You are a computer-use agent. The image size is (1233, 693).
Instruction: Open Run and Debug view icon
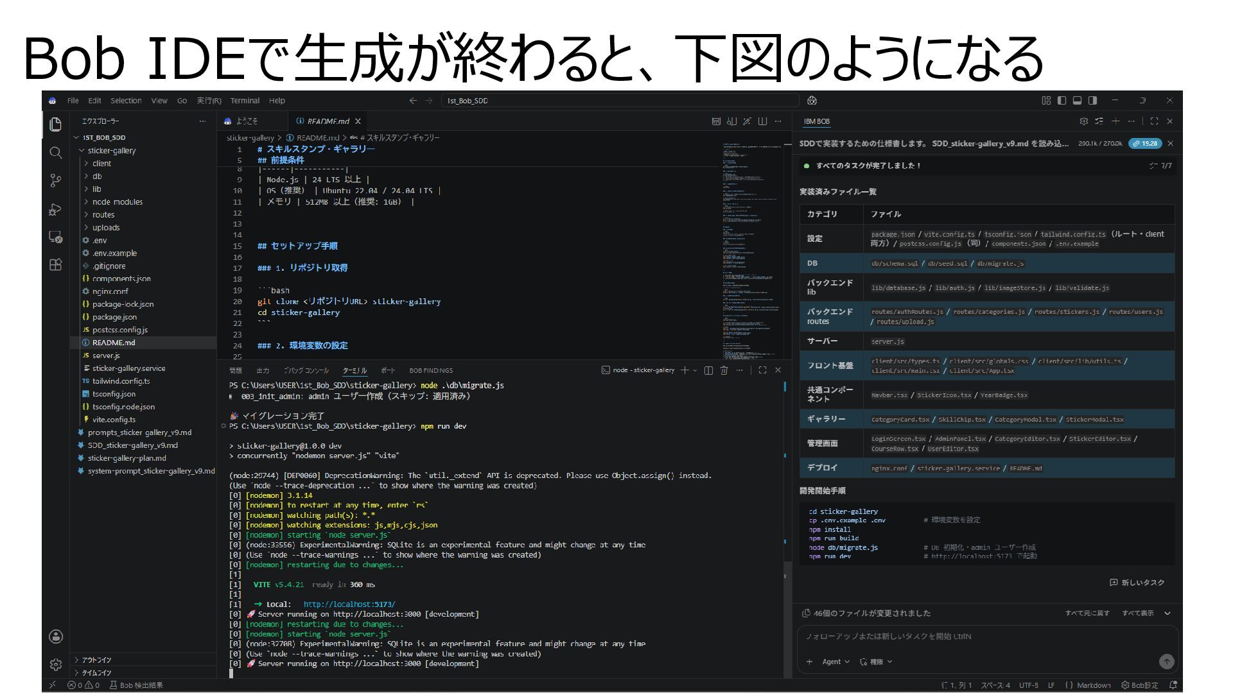tap(56, 209)
